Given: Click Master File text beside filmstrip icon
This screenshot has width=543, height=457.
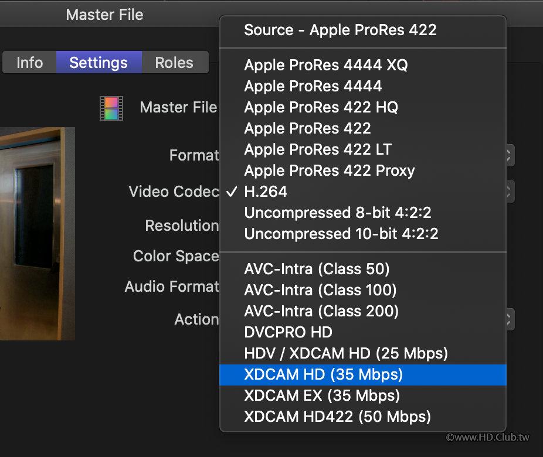Looking at the screenshot, I should tap(178, 107).
